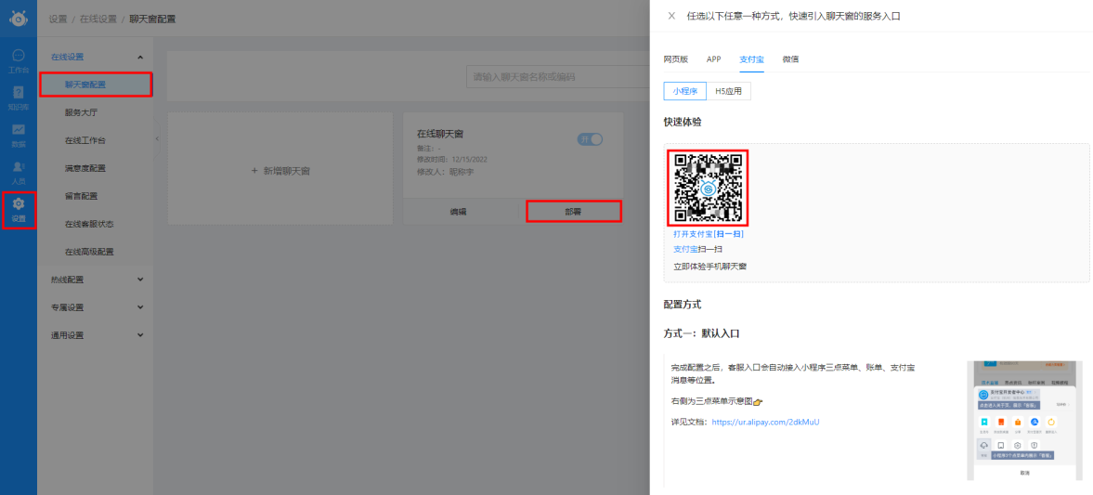Switch to the 网页版 tab
This screenshot has height=495, width=1093.
(x=675, y=59)
